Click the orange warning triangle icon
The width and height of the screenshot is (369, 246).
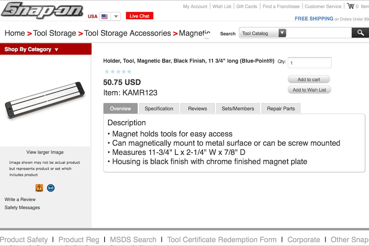(39, 188)
